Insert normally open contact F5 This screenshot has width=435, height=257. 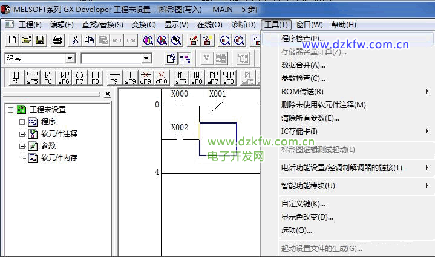pyautogui.click(x=16, y=77)
